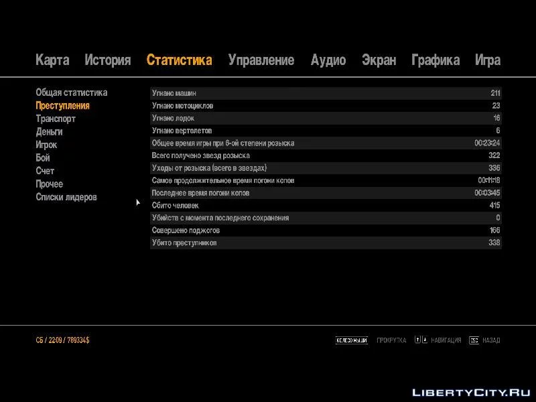Open the Транспорт statistics category
Screen dimensions: 536x402
(x=56, y=119)
